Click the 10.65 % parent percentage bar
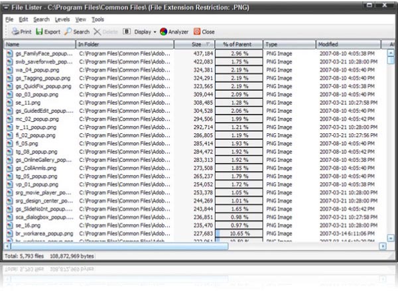398x291 pixels. click(239, 233)
